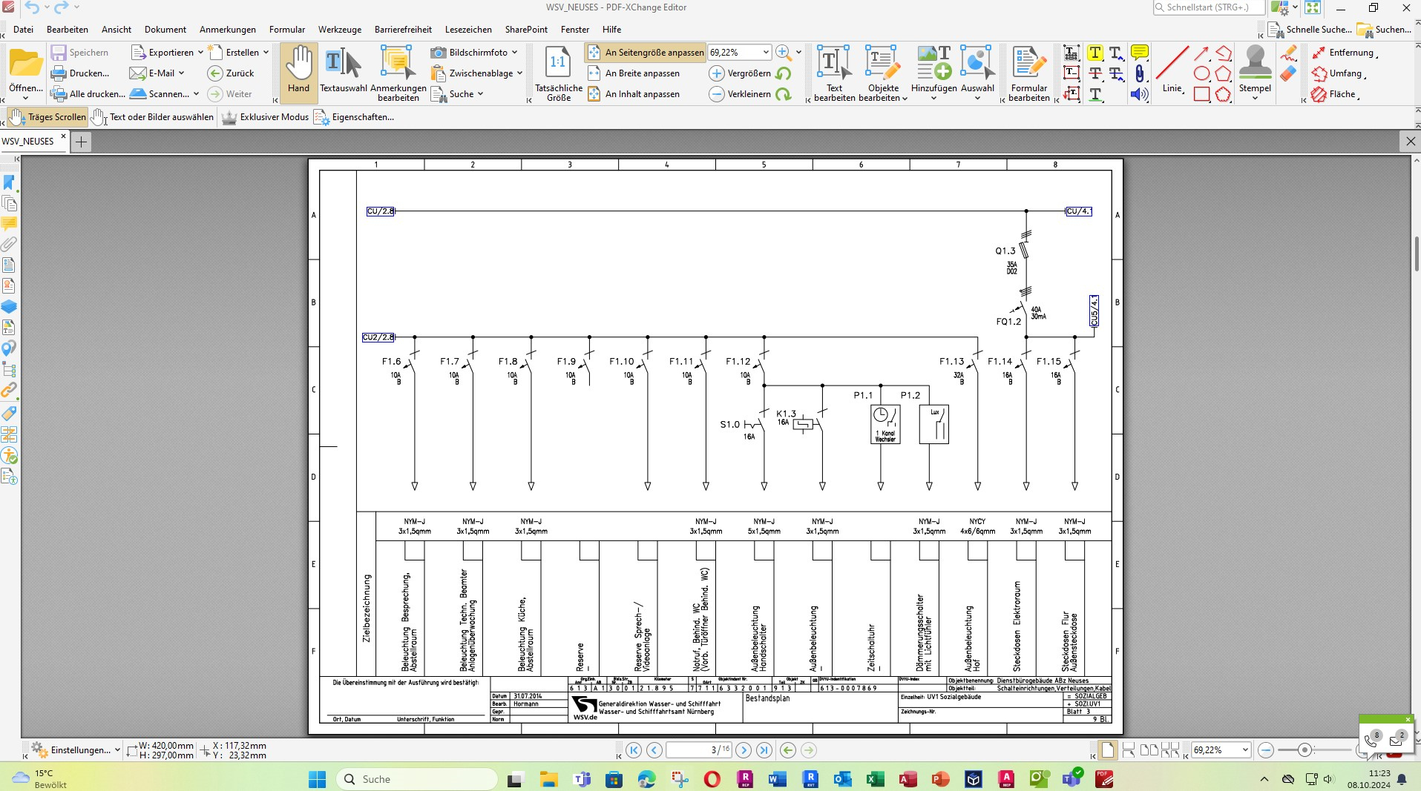Expand the Exportieren dropdown

pos(200,53)
